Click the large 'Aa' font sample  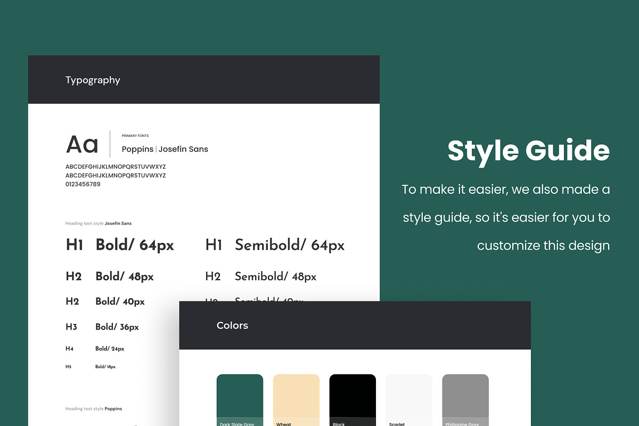[83, 144]
